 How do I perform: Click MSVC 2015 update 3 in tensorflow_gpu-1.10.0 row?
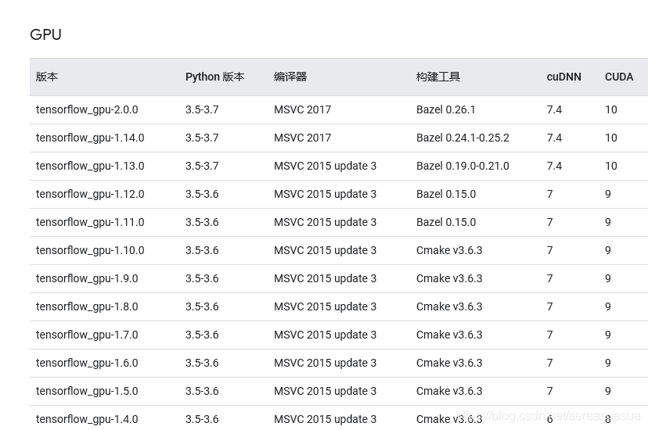pyautogui.click(x=325, y=250)
